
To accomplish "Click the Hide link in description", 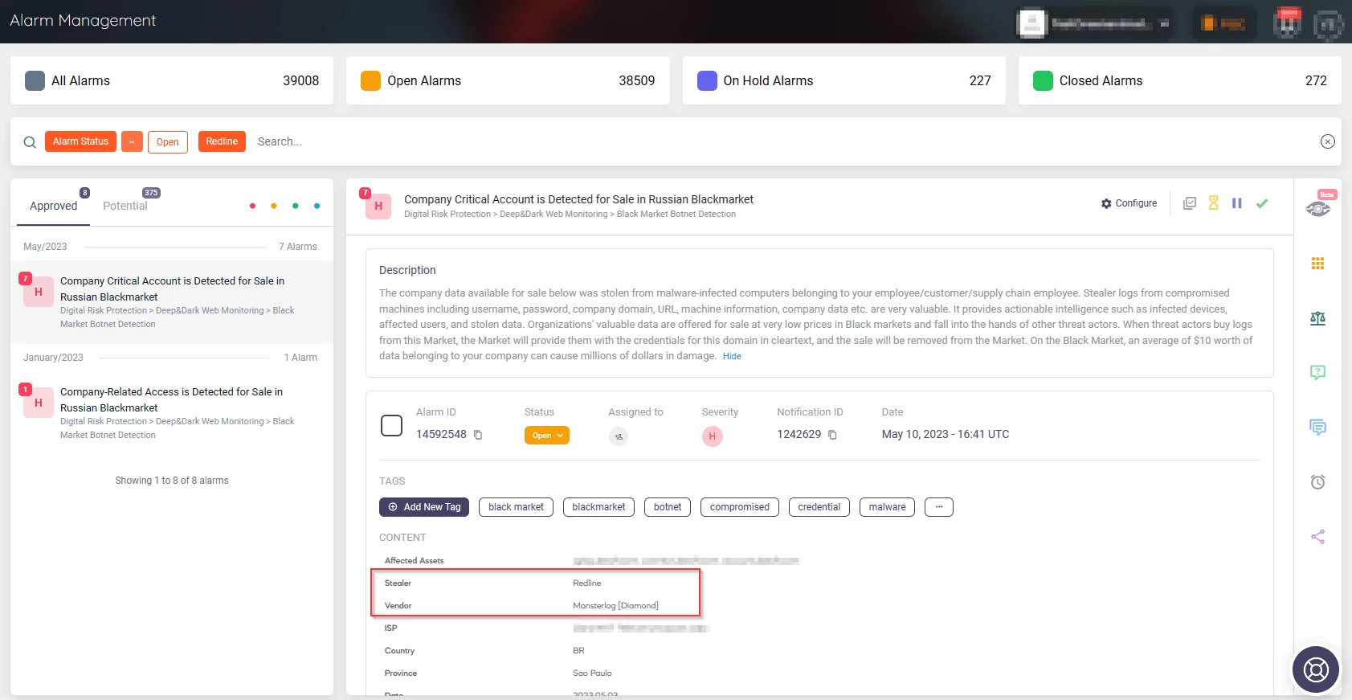I will (x=732, y=356).
